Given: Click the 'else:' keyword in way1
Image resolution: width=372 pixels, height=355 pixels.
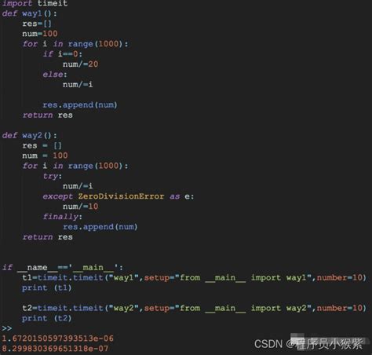Looking at the screenshot, I should (55, 75).
